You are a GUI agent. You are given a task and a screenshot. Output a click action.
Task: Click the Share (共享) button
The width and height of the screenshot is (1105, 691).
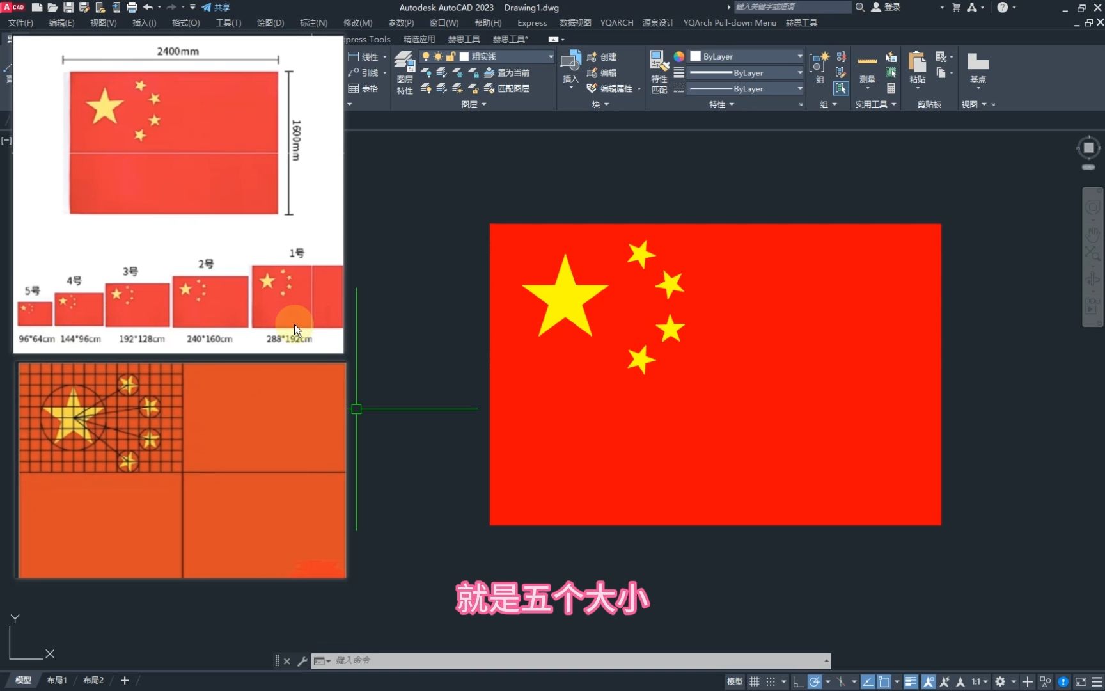pyautogui.click(x=216, y=7)
